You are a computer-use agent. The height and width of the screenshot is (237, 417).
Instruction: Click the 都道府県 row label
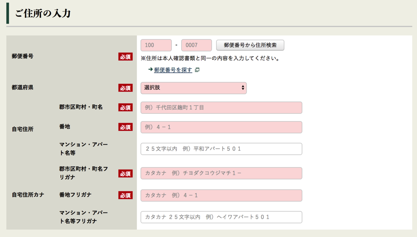coord(23,88)
